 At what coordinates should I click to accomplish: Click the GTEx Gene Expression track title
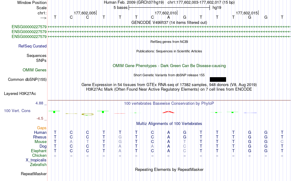(169, 85)
